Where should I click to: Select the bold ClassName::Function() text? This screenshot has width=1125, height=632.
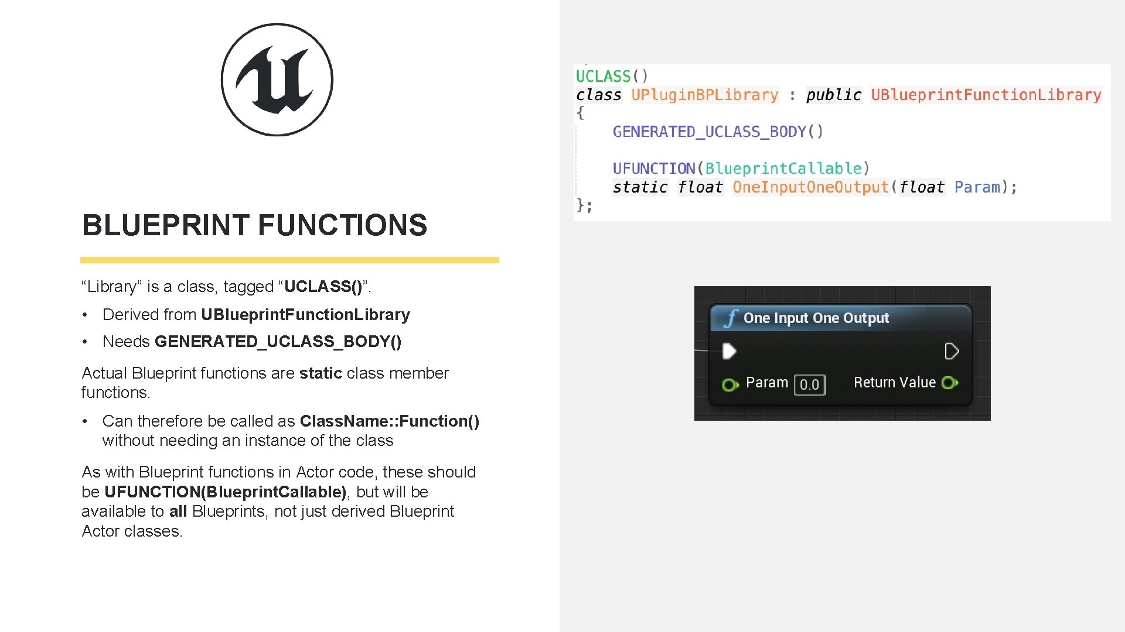(x=388, y=421)
